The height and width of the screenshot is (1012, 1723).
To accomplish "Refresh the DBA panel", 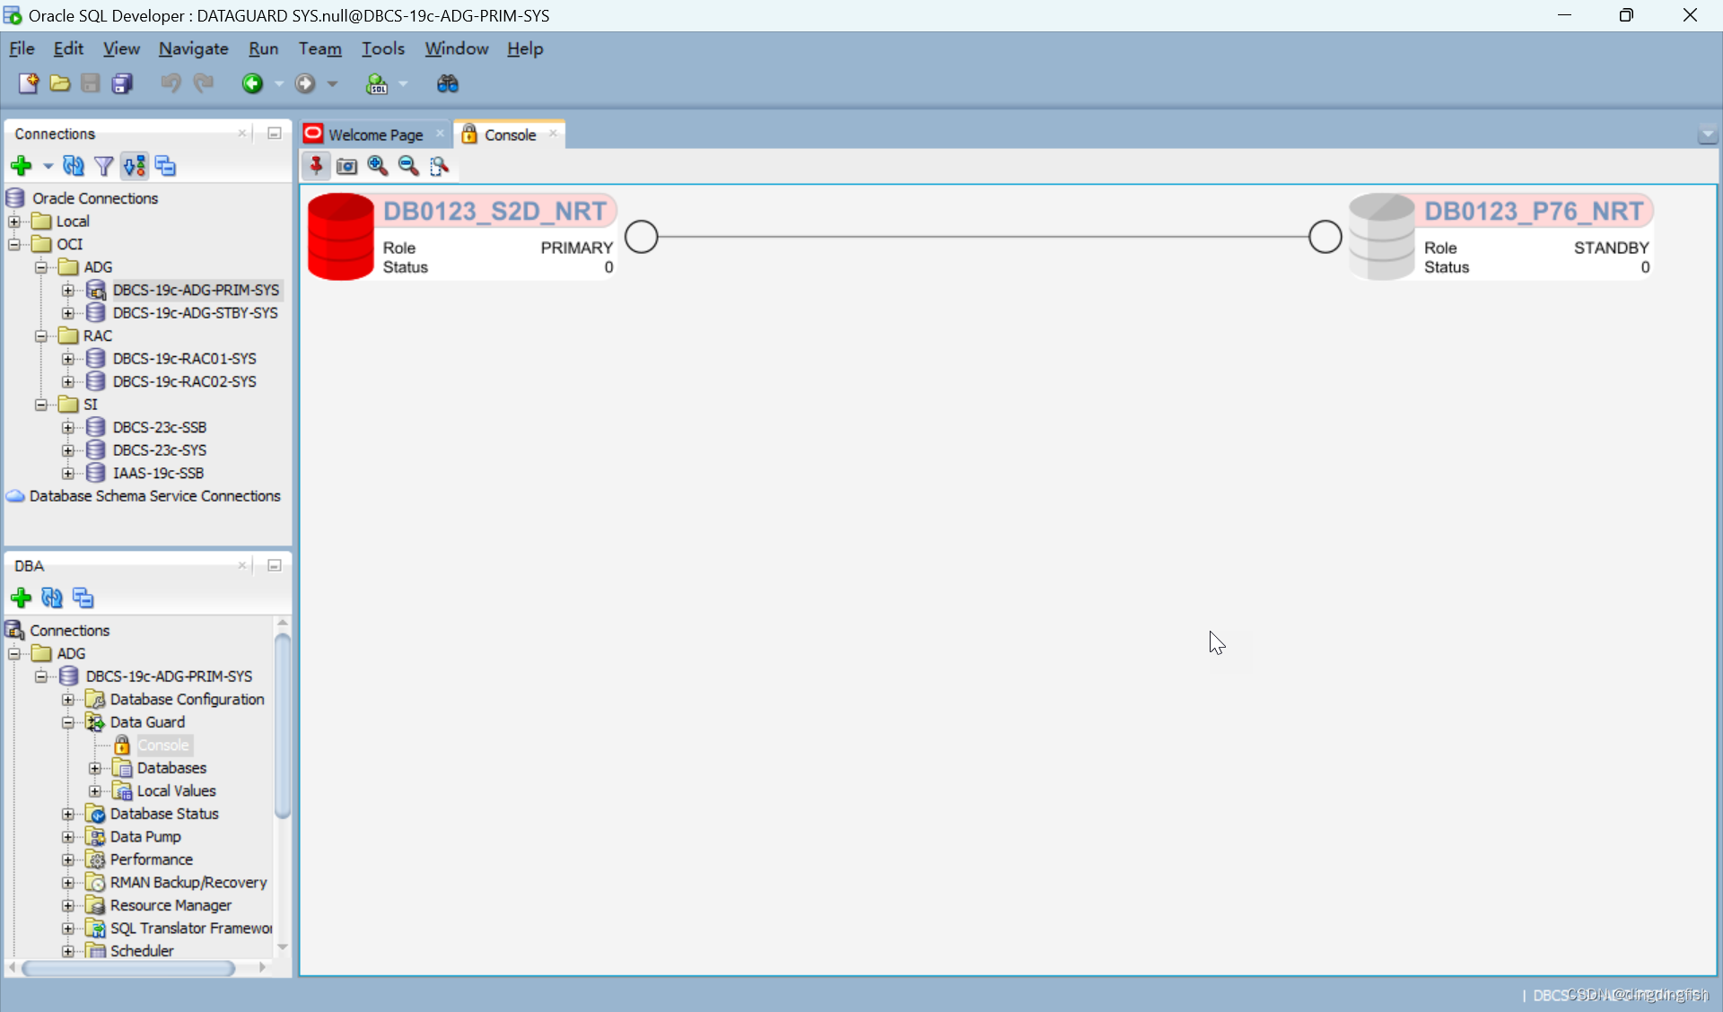I will coord(52,598).
